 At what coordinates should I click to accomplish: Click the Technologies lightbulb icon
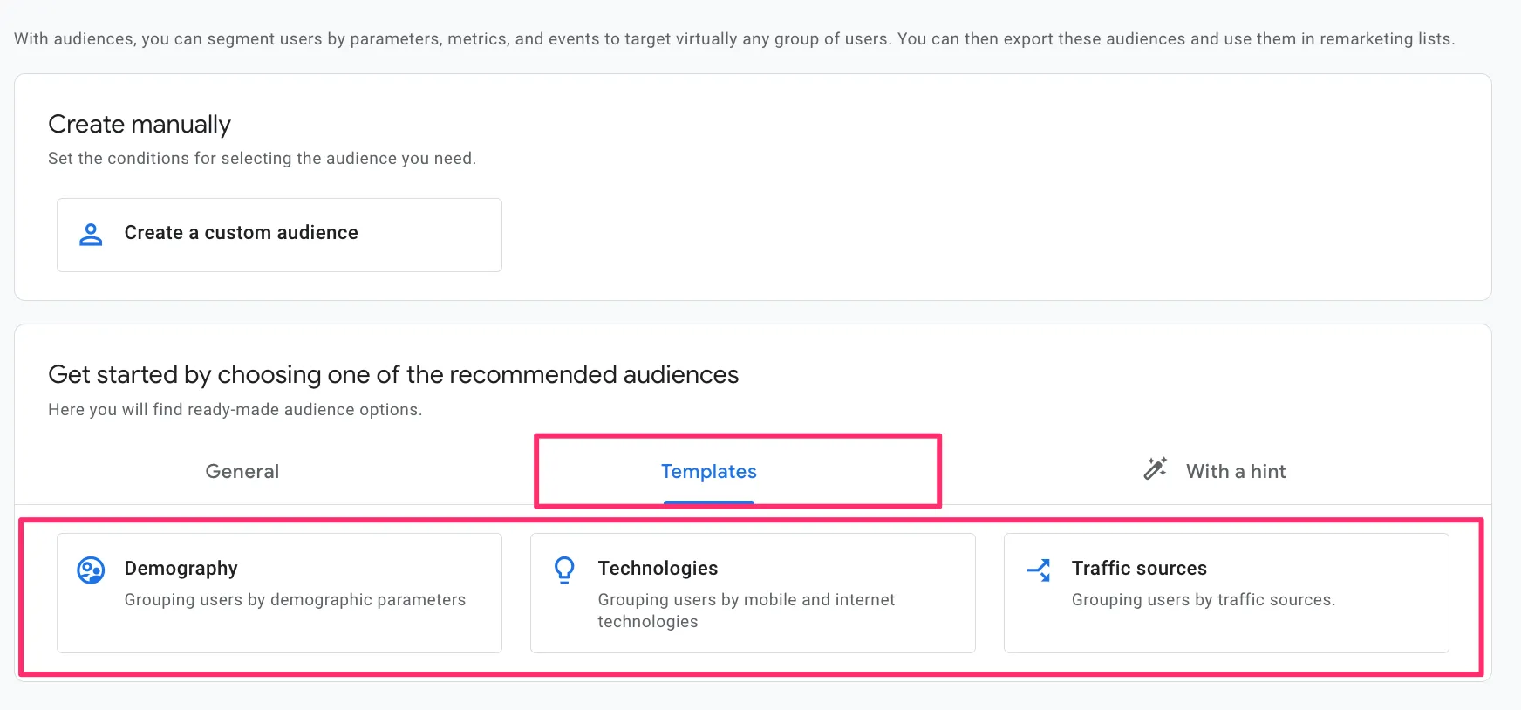coord(564,570)
